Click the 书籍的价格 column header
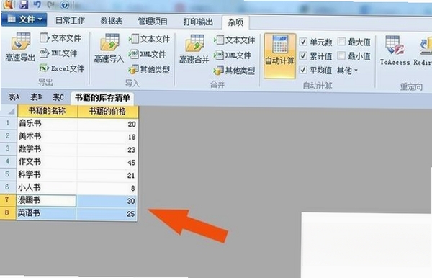 108,112
